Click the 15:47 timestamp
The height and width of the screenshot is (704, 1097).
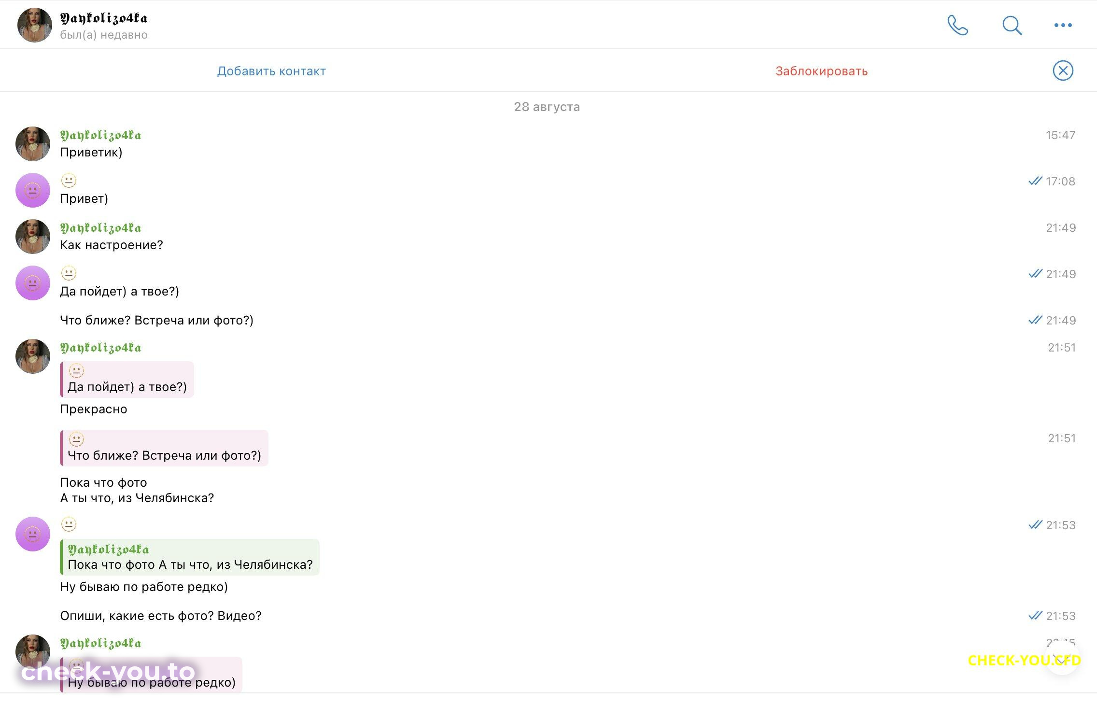(x=1060, y=135)
